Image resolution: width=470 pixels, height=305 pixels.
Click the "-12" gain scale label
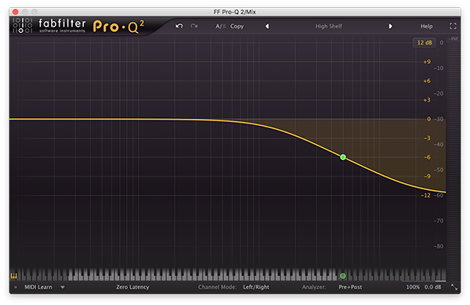click(x=425, y=196)
